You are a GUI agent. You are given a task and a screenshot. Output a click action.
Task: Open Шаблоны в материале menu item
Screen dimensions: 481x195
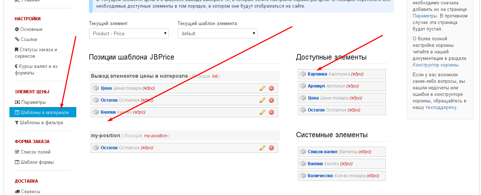[x=43, y=113]
